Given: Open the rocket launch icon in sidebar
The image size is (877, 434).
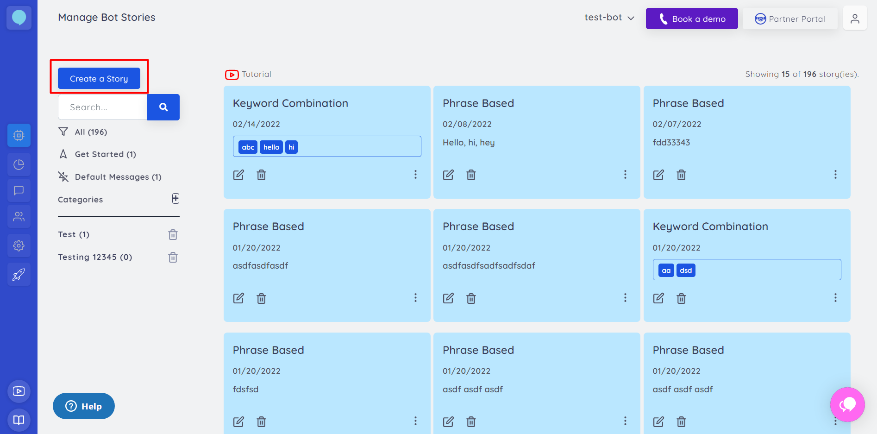Looking at the screenshot, I should tap(19, 275).
